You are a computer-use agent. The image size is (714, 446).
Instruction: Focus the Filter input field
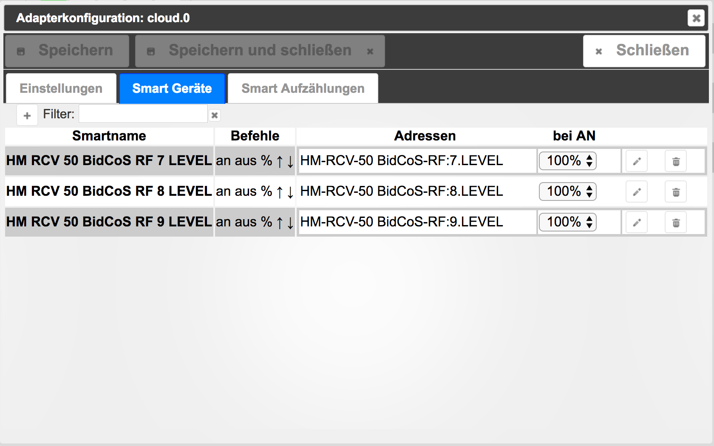click(x=143, y=114)
